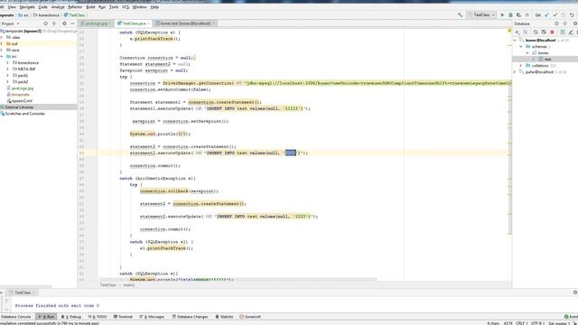This screenshot has width=578, height=325.
Task: Open Database panel settings gear
Action: [574, 23]
